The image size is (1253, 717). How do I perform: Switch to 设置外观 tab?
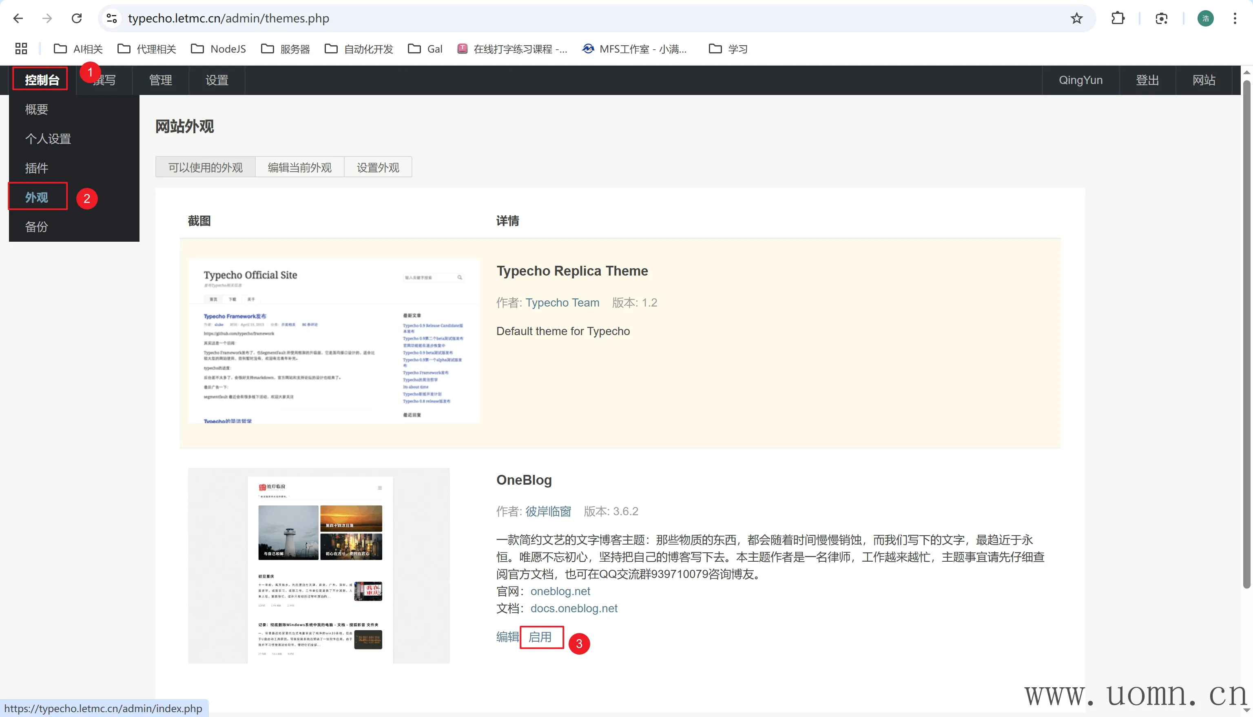point(378,168)
